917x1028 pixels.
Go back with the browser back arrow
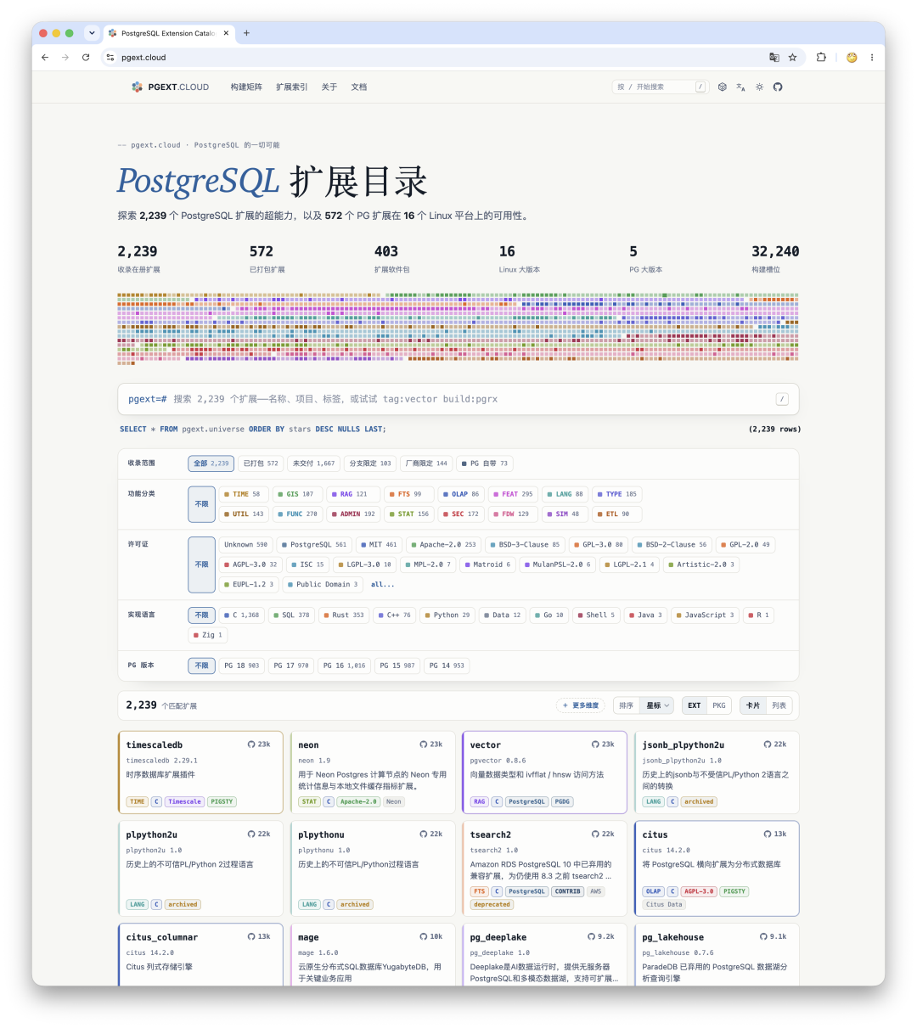[x=45, y=58]
